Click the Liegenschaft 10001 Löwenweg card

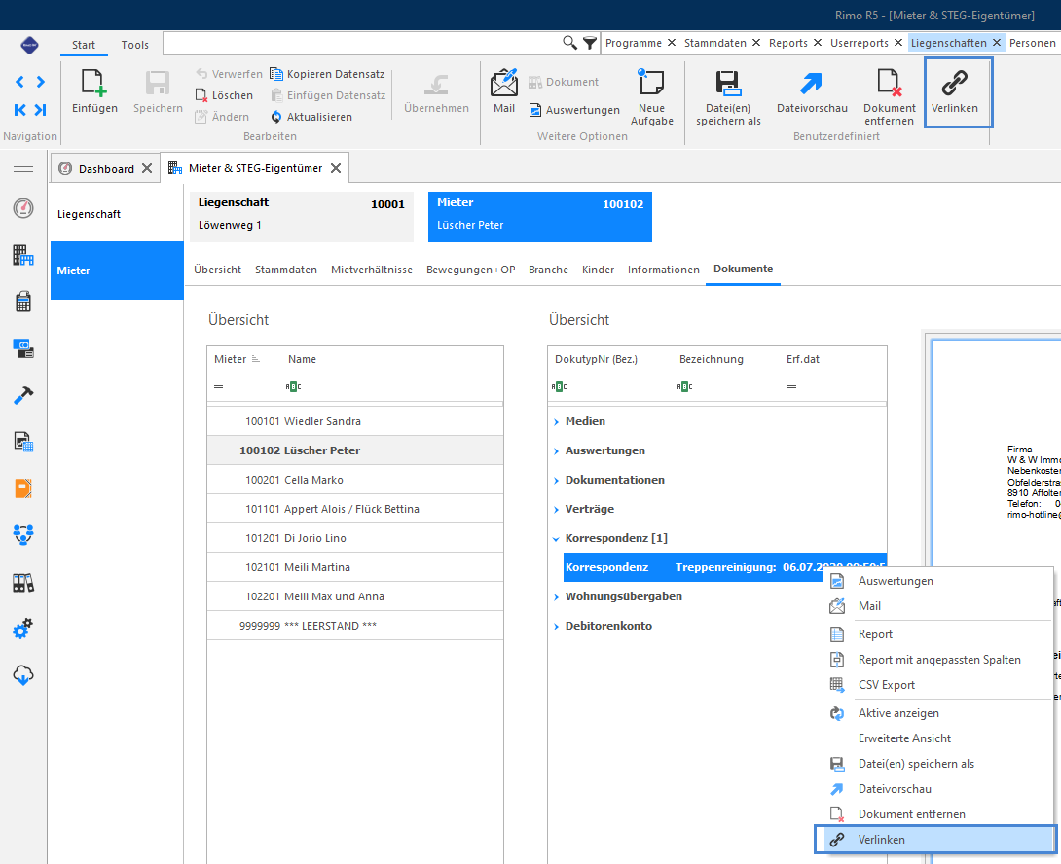(302, 217)
